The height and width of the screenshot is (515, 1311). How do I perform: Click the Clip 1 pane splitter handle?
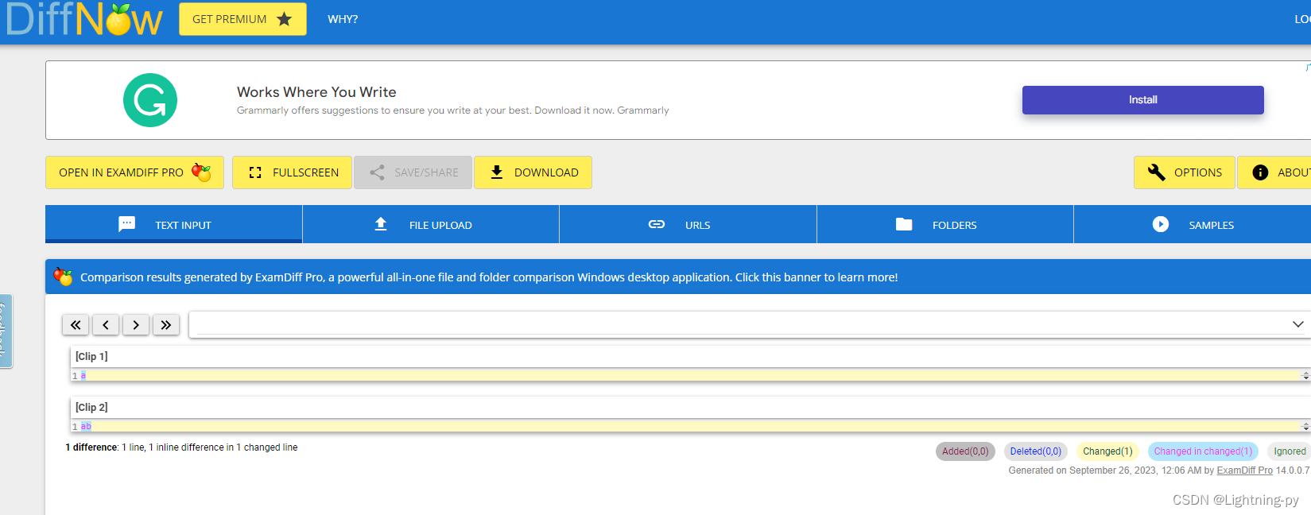1305,375
